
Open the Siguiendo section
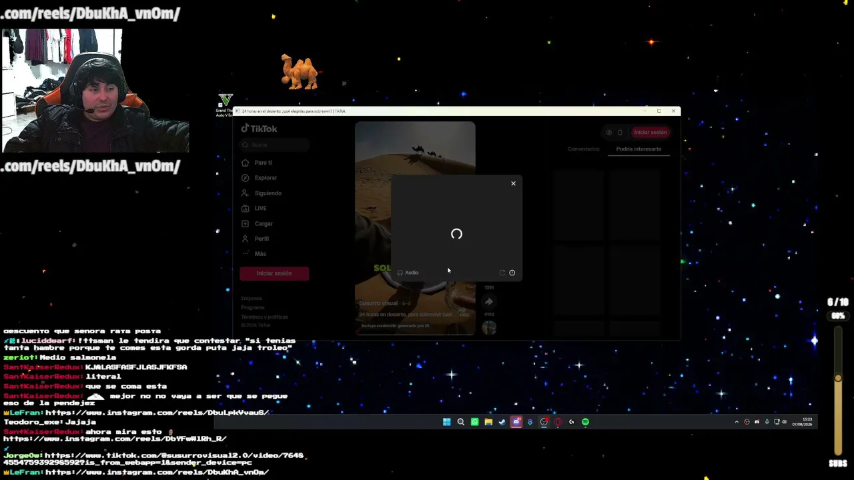[x=262, y=193]
